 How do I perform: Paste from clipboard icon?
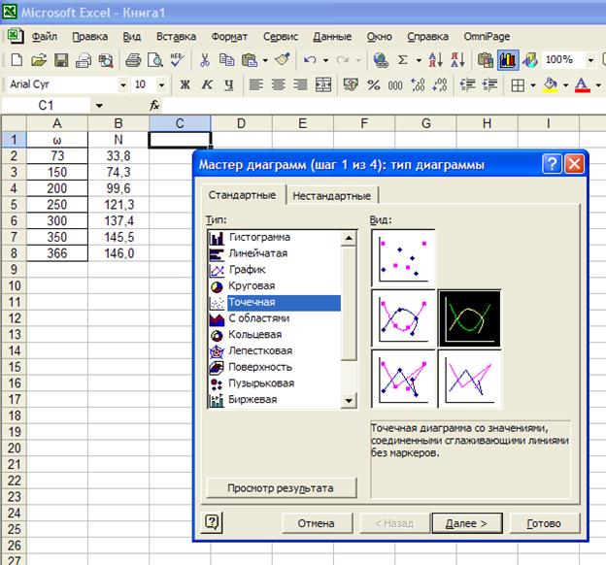point(250,60)
